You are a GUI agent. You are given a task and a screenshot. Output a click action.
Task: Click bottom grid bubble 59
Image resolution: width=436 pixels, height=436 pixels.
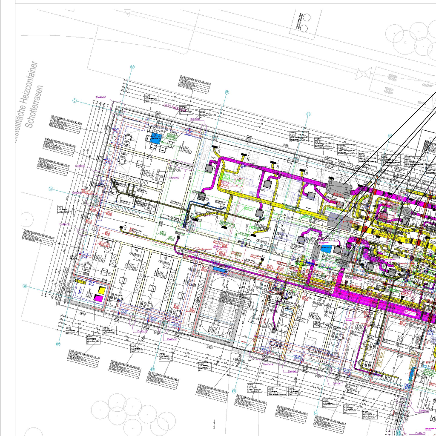pos(316,413)
